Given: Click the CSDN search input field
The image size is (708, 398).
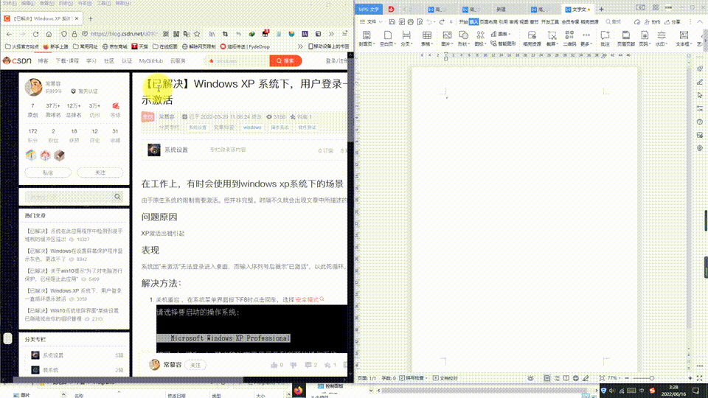Looking at the screenshot, I should pyautogui.click(x=237, y=61).
